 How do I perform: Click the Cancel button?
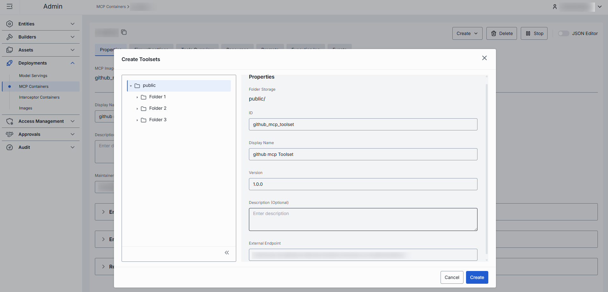click(452, 277)
